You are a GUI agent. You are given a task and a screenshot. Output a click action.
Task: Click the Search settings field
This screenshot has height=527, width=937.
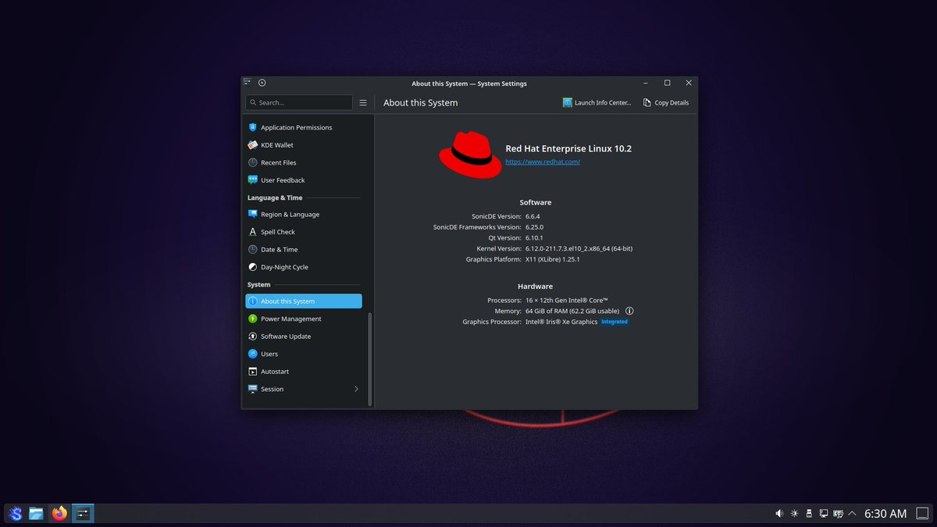(299, 102)
